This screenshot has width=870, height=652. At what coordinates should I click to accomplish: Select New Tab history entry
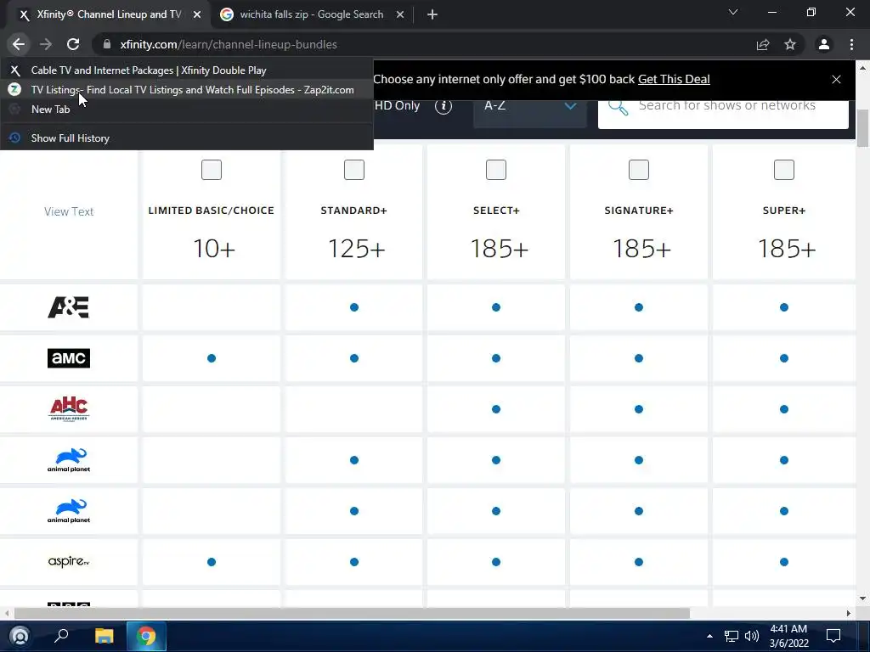(187, 110)
